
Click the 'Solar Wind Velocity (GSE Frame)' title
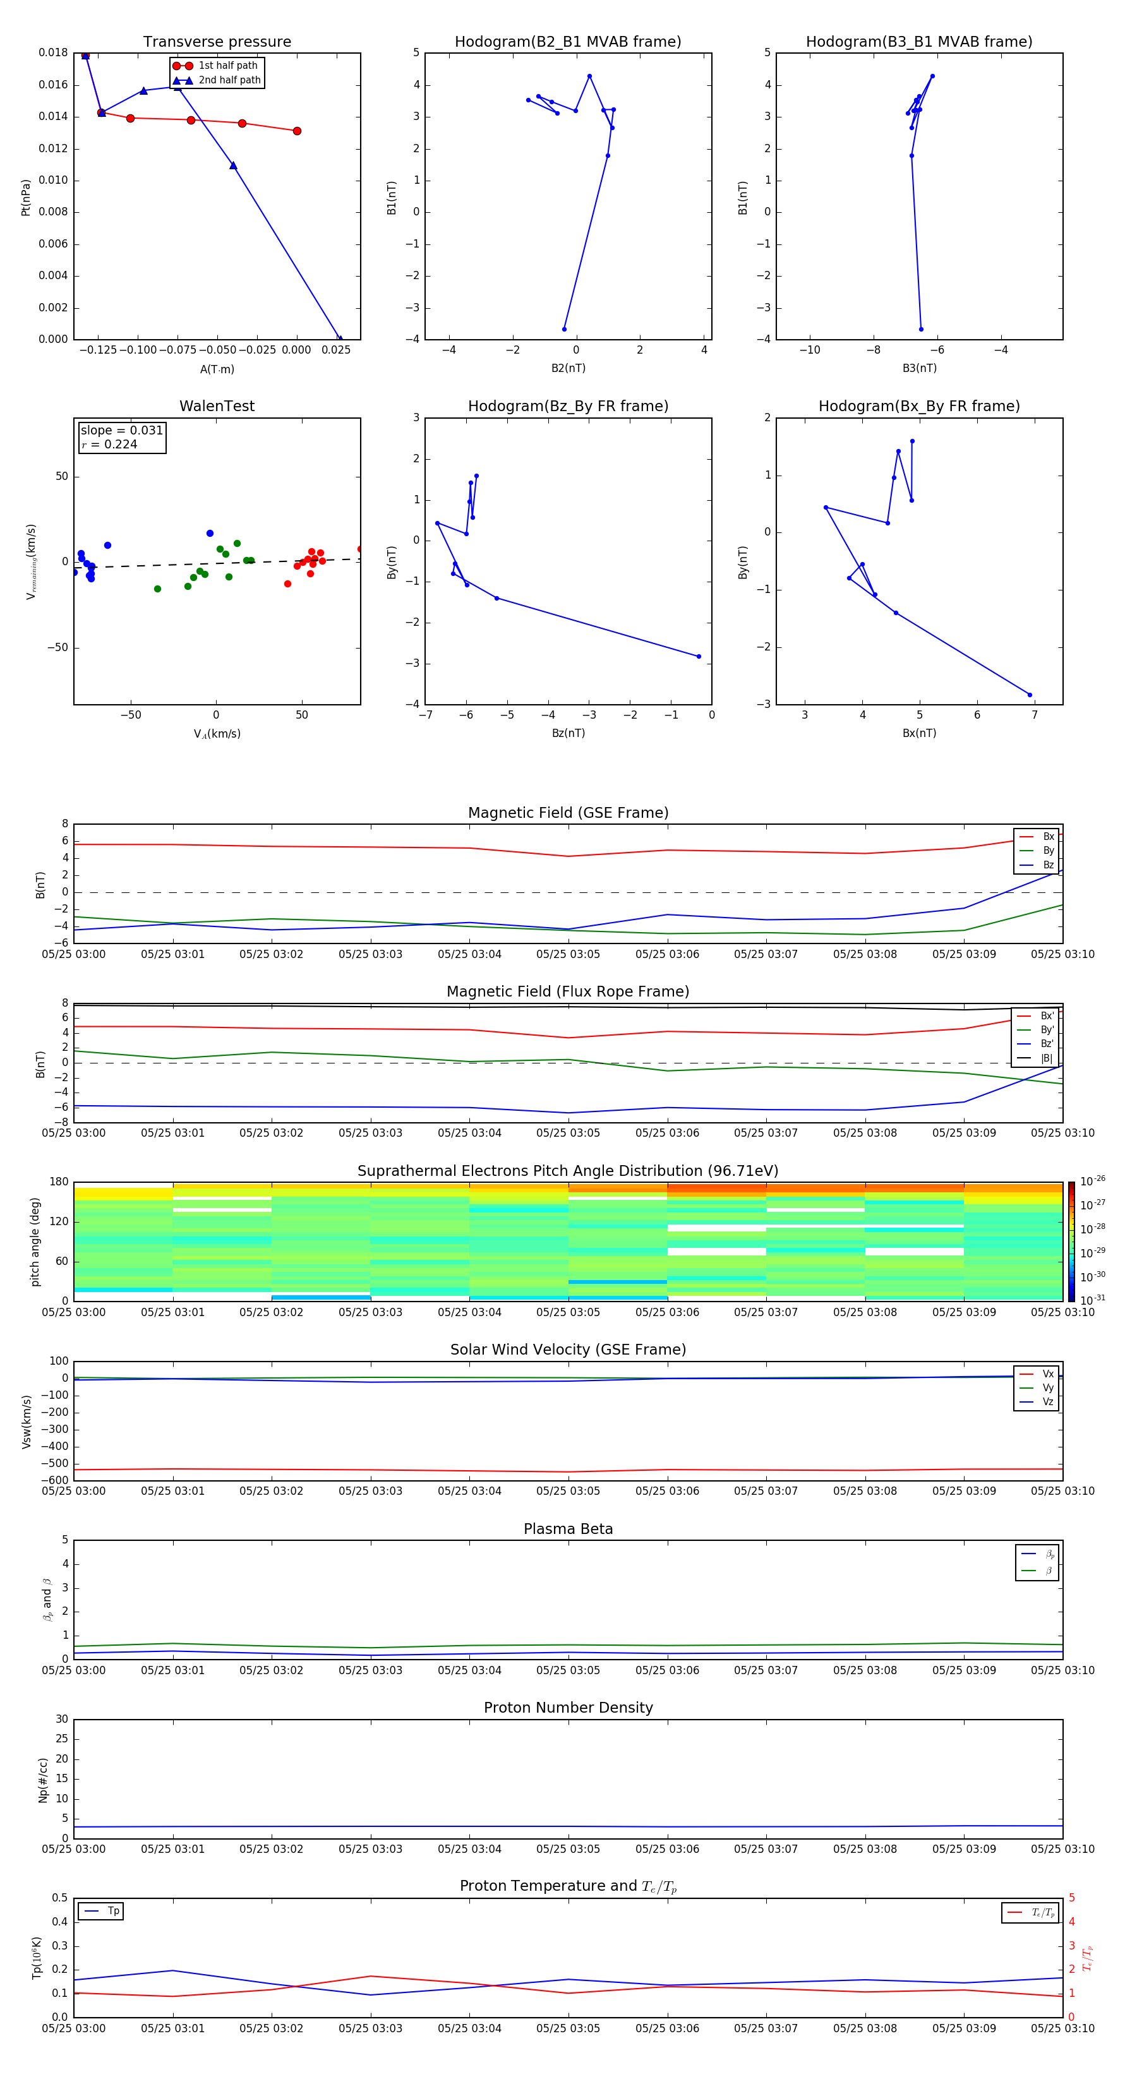(568, 1350)
